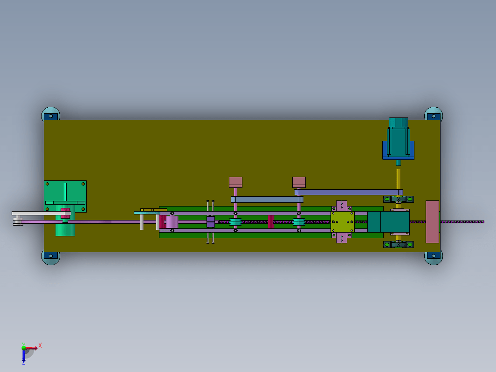Select the light green cylinder under the left plate
The height and width of the screenshot is (372, 496).
point(65,228)
